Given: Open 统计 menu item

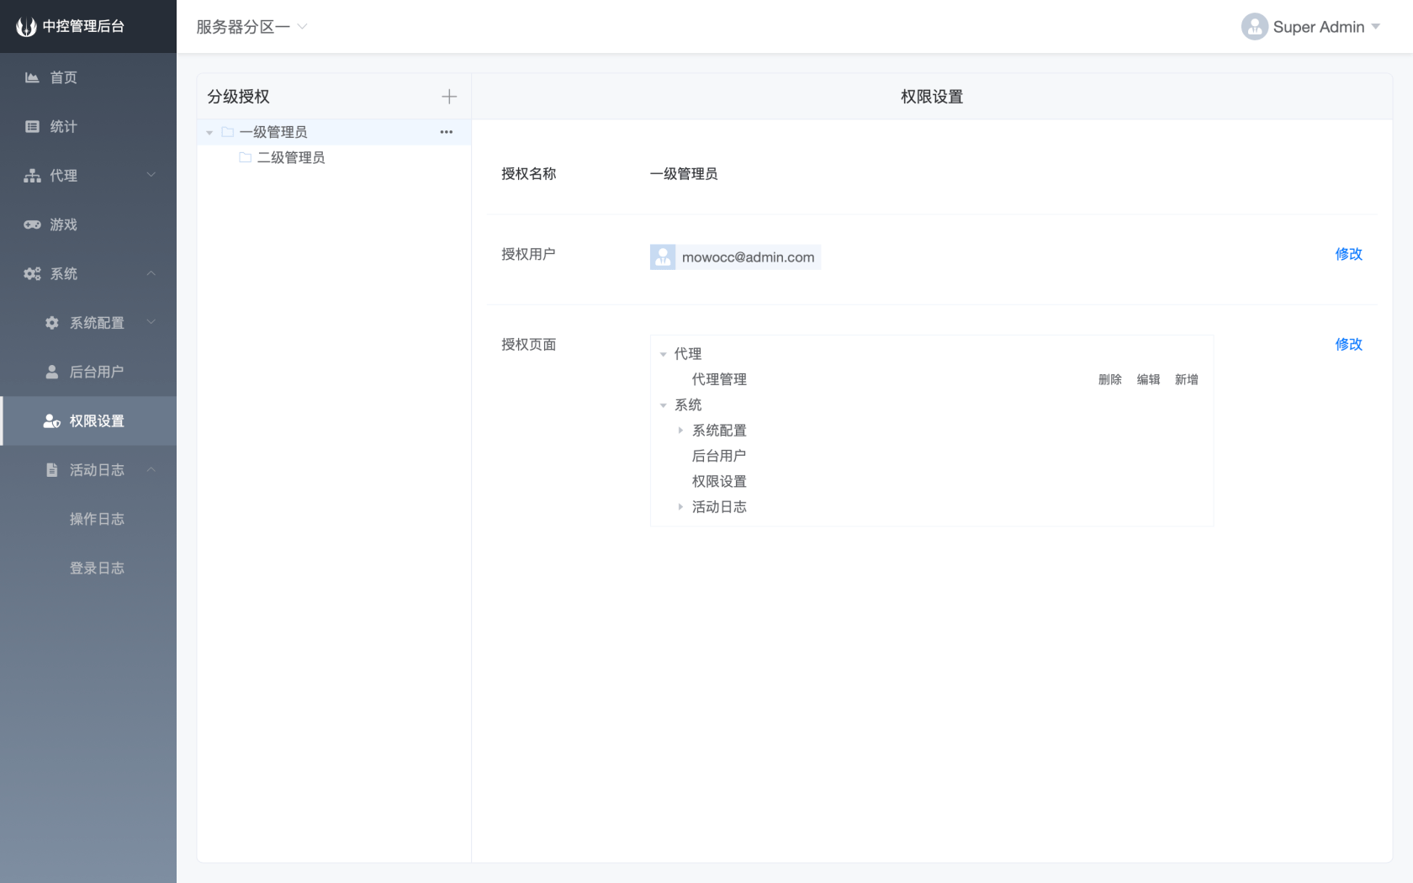Looking at the screenshot, I should point(88,127).
